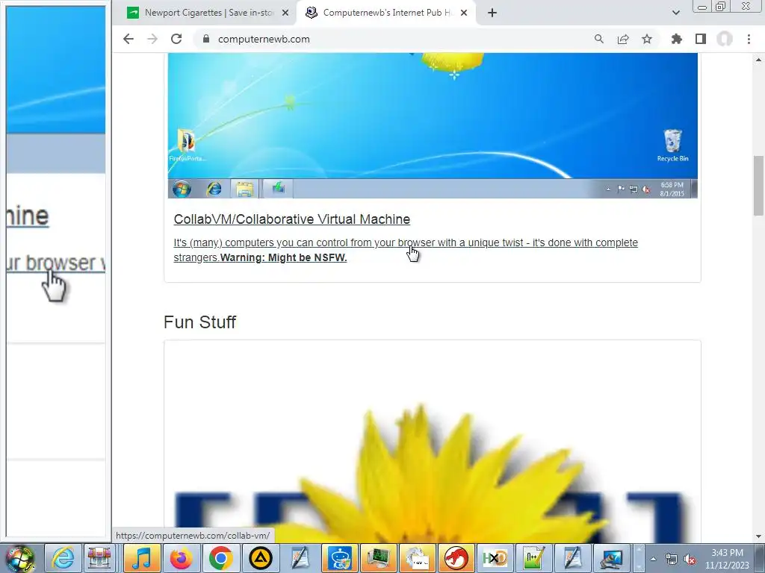Reload the computernewb.com page
765x573 pixels.
coord(176,39)
